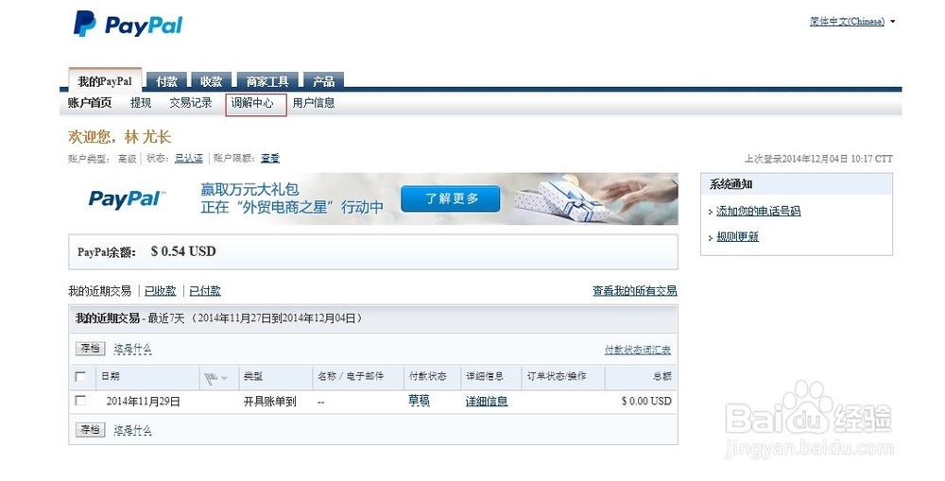945x481 pixels.
Task: Open 用户信息 submenu item
Action: [314, 103]
